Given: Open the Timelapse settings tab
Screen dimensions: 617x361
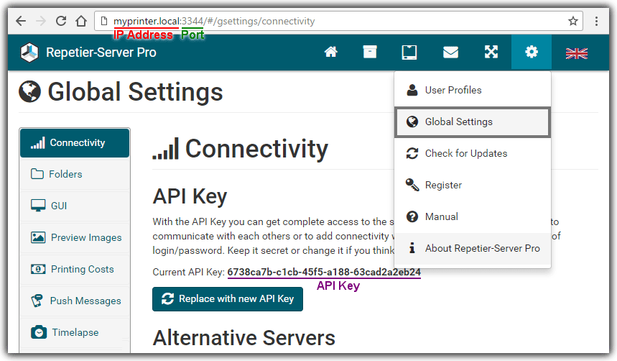Looking at the screenshot, I should [75, 332].
